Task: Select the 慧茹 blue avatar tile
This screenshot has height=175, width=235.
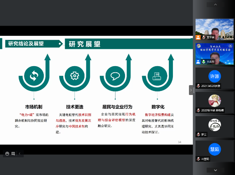Action: pos(214,149)
